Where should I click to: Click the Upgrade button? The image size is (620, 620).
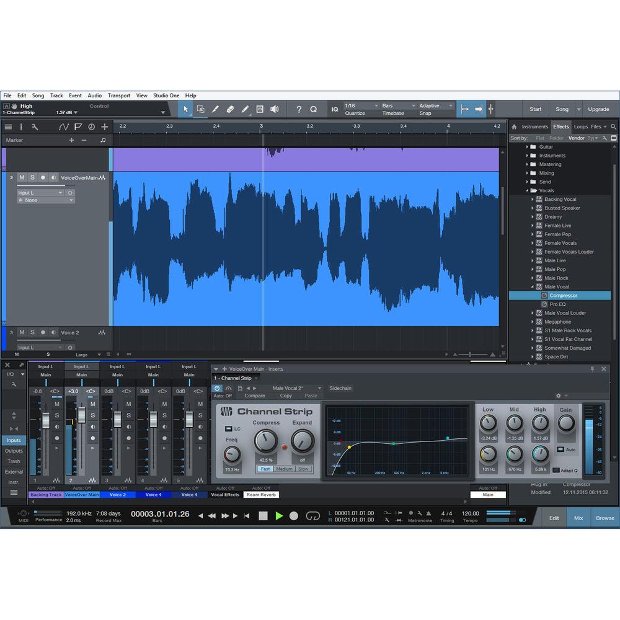(x=598, y=109)
